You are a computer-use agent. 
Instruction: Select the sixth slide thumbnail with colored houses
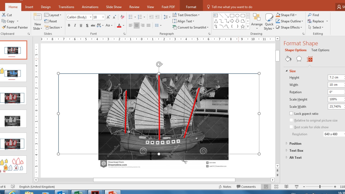click(13, 164)
